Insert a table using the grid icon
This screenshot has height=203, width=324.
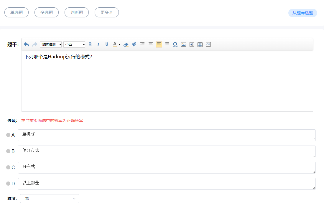pyautogui.click(x=200, y=44)
